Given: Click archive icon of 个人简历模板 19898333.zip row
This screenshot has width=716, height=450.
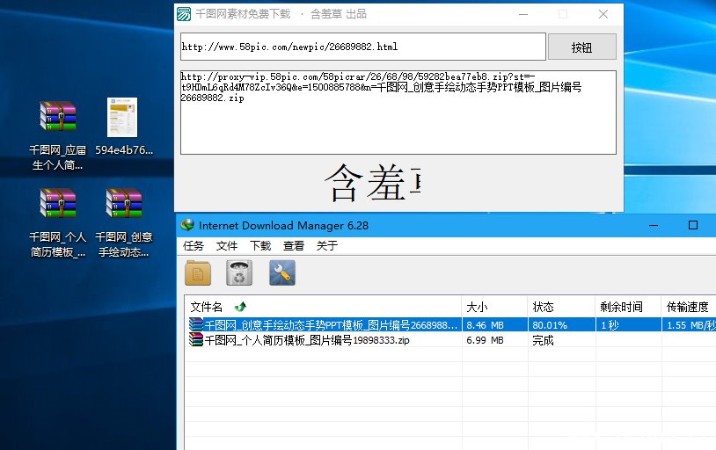Looking at the screenshot, I should coord(196,339).
